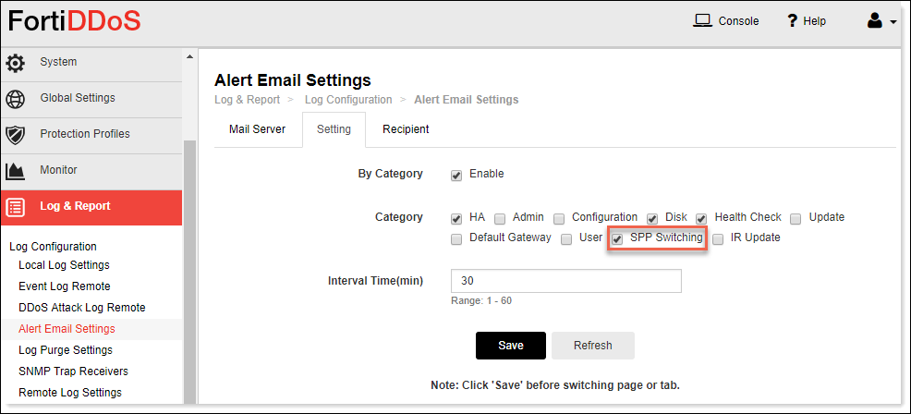Screen dimensions: 911x414
Task: Open SNMP Trap Receivers
Action: point(73,371)
